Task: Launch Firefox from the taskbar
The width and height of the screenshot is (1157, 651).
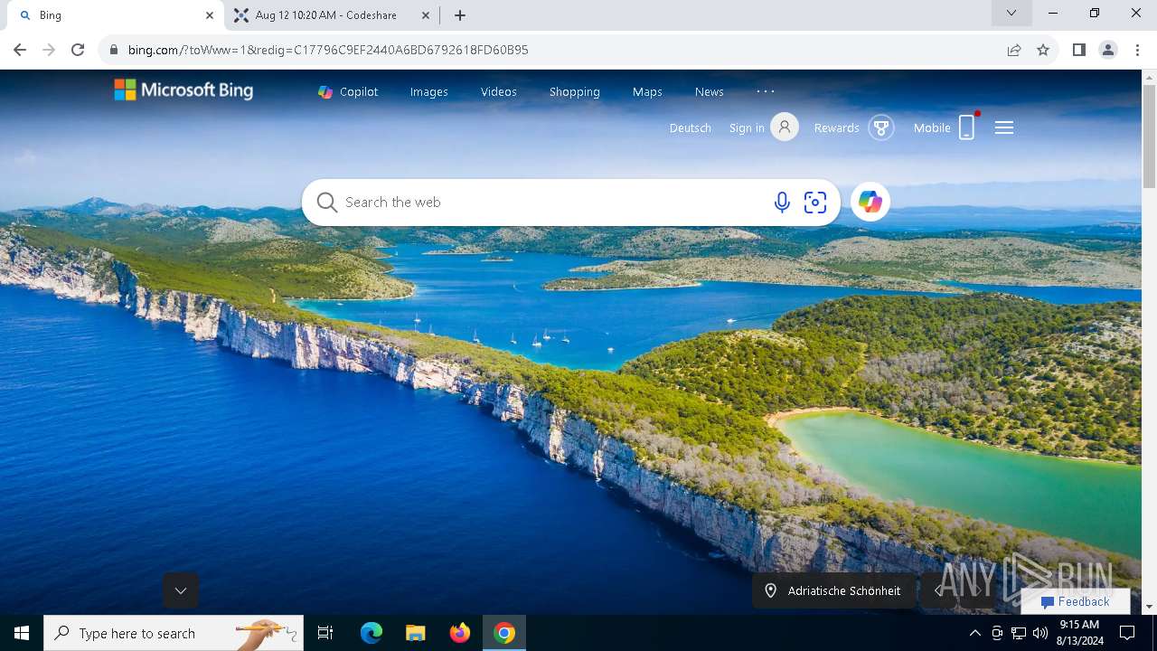Action: coord(460,633)
